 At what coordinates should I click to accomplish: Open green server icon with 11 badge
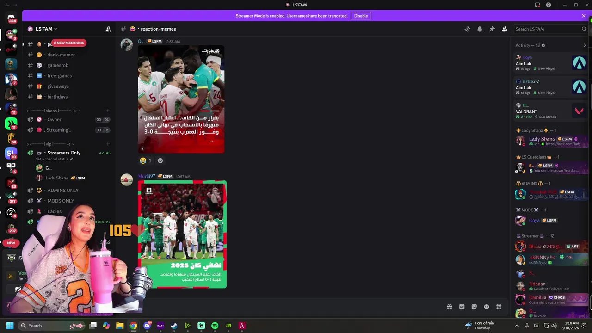click(x=11, y=123)
